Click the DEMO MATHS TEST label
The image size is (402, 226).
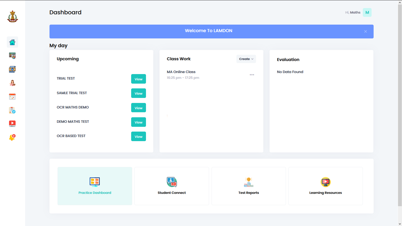(73, 122)
